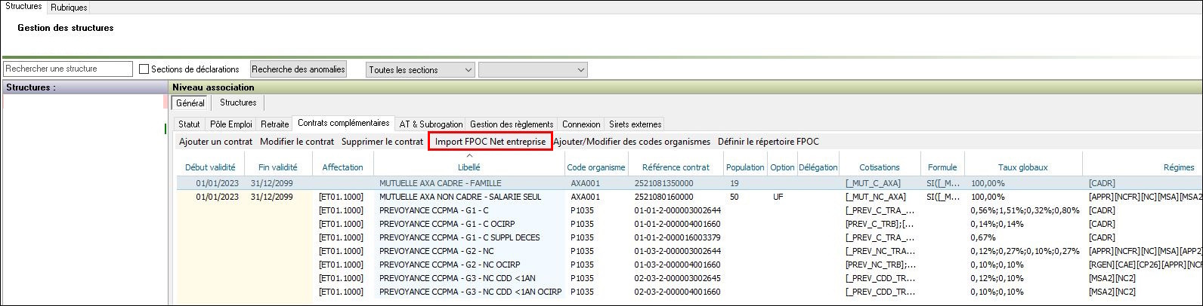
Task: Enable Sections de déclarations checkbox
Action: [144, 69]
